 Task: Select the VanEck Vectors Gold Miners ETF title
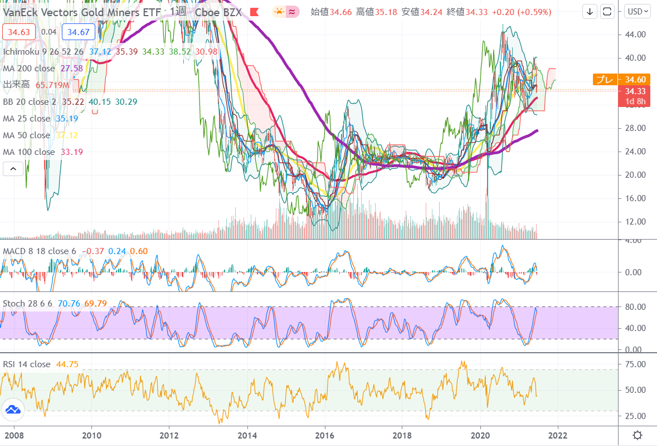[82, 12]
